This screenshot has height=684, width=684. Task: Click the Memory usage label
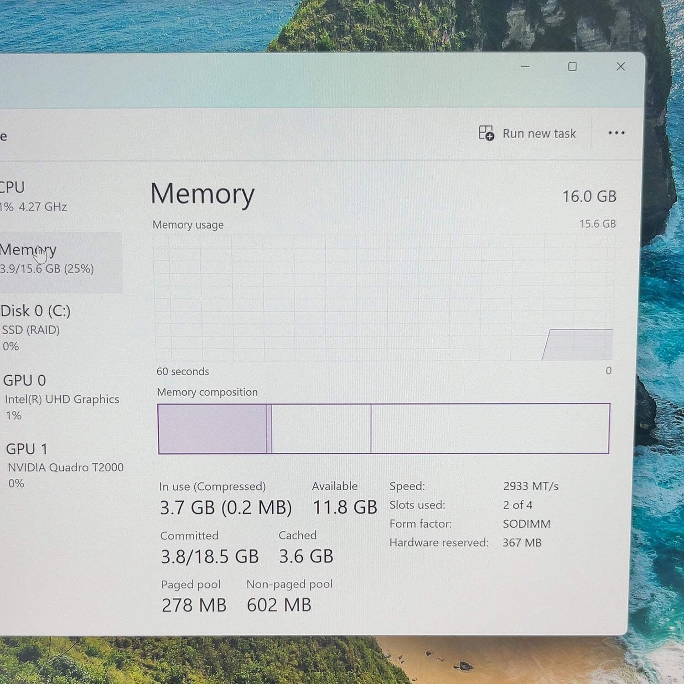(x=188, y=225)
